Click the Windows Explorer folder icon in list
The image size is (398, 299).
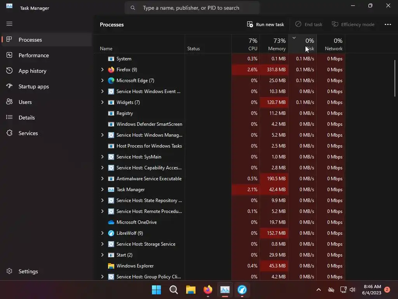point(111,266)
